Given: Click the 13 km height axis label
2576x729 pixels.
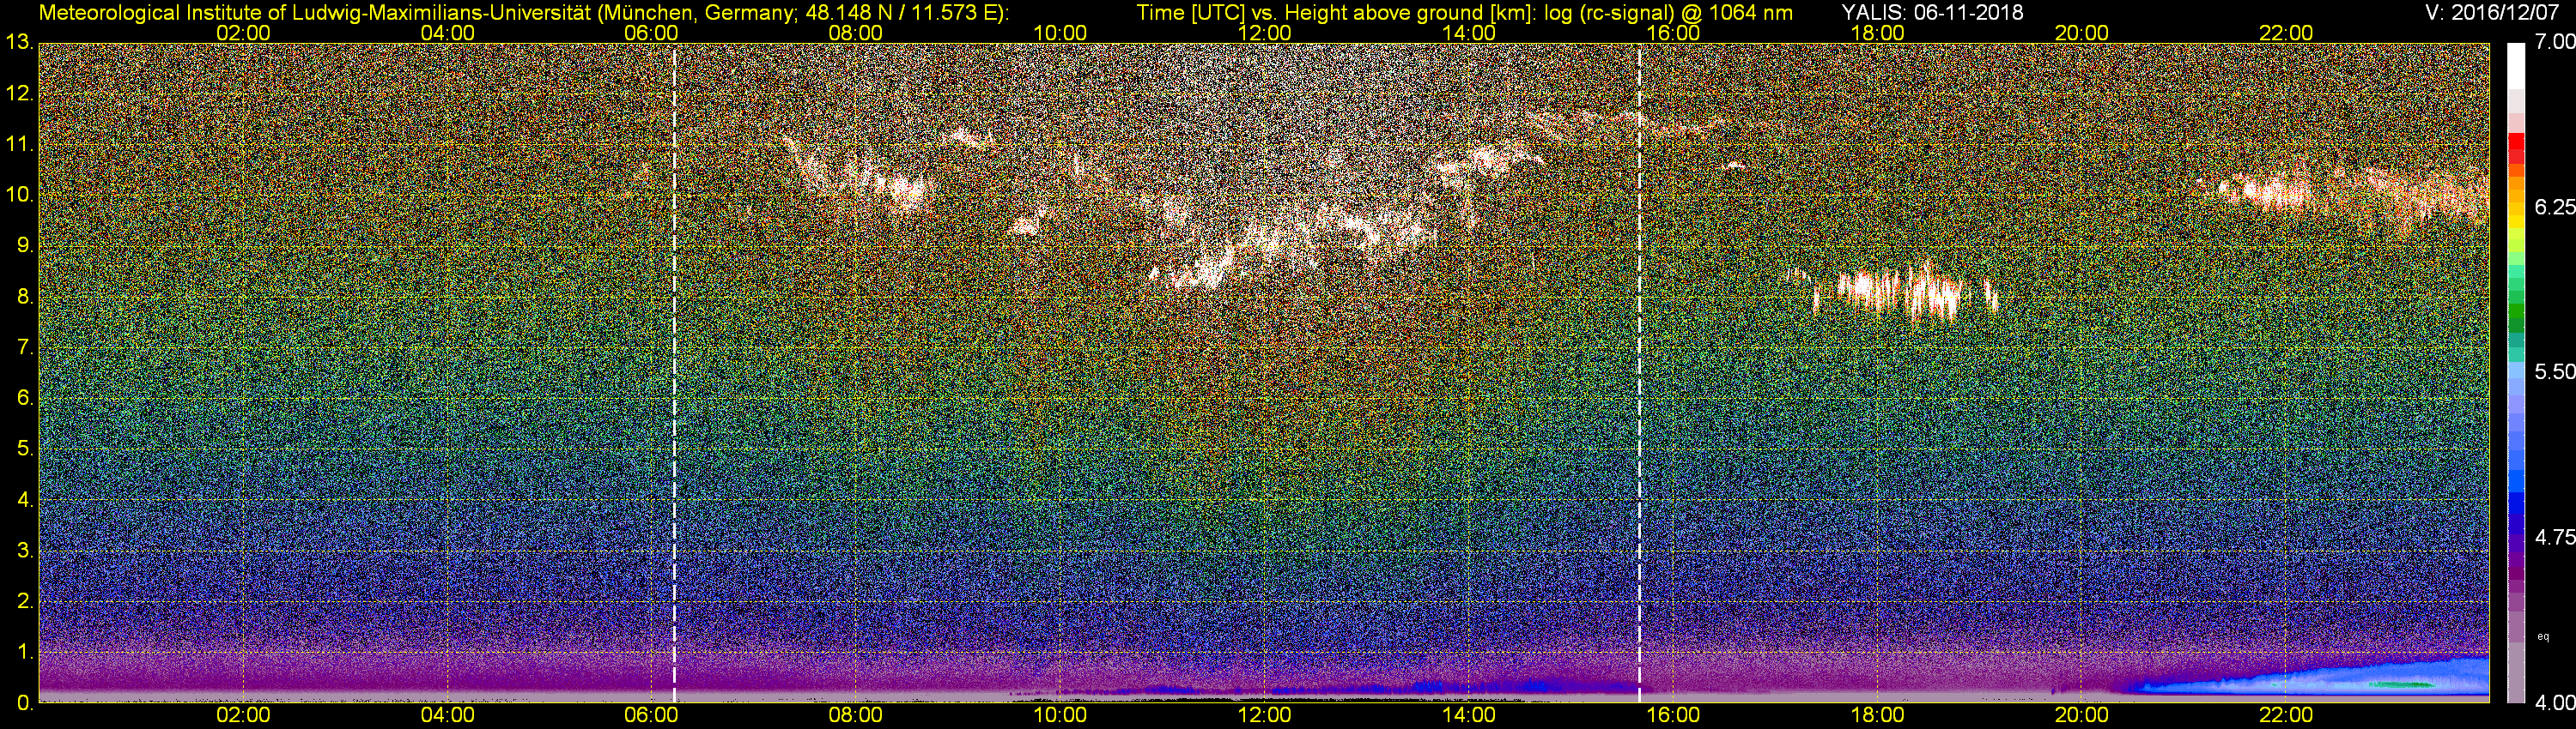Looking at the screenshot, I should tap(19, 43).
